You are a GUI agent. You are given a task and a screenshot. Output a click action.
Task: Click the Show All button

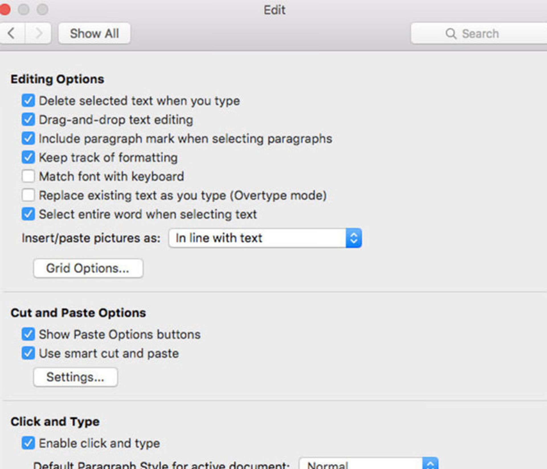tap(94, 33)
